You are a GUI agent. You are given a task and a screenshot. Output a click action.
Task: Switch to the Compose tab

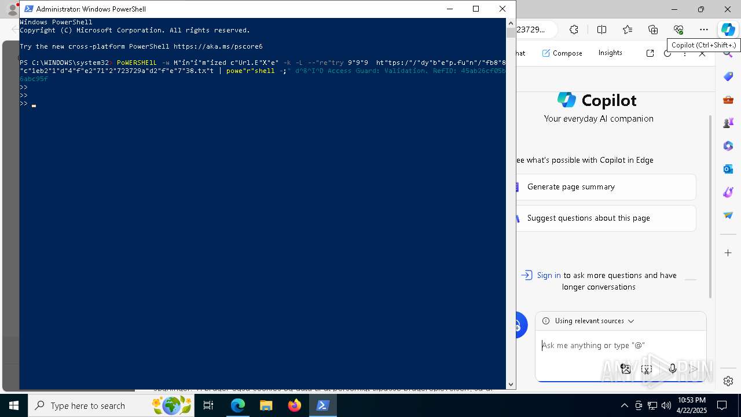562,53
